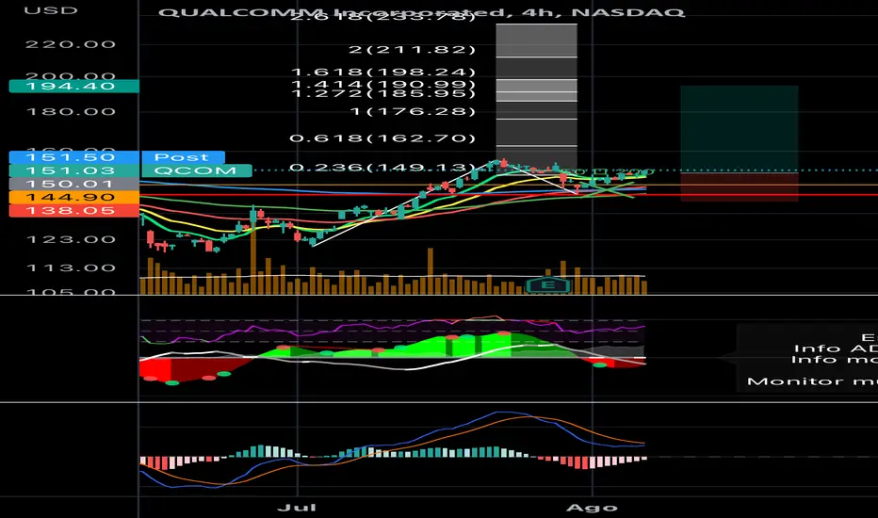Select the orange 144.90 price label

tap(73, 197)
